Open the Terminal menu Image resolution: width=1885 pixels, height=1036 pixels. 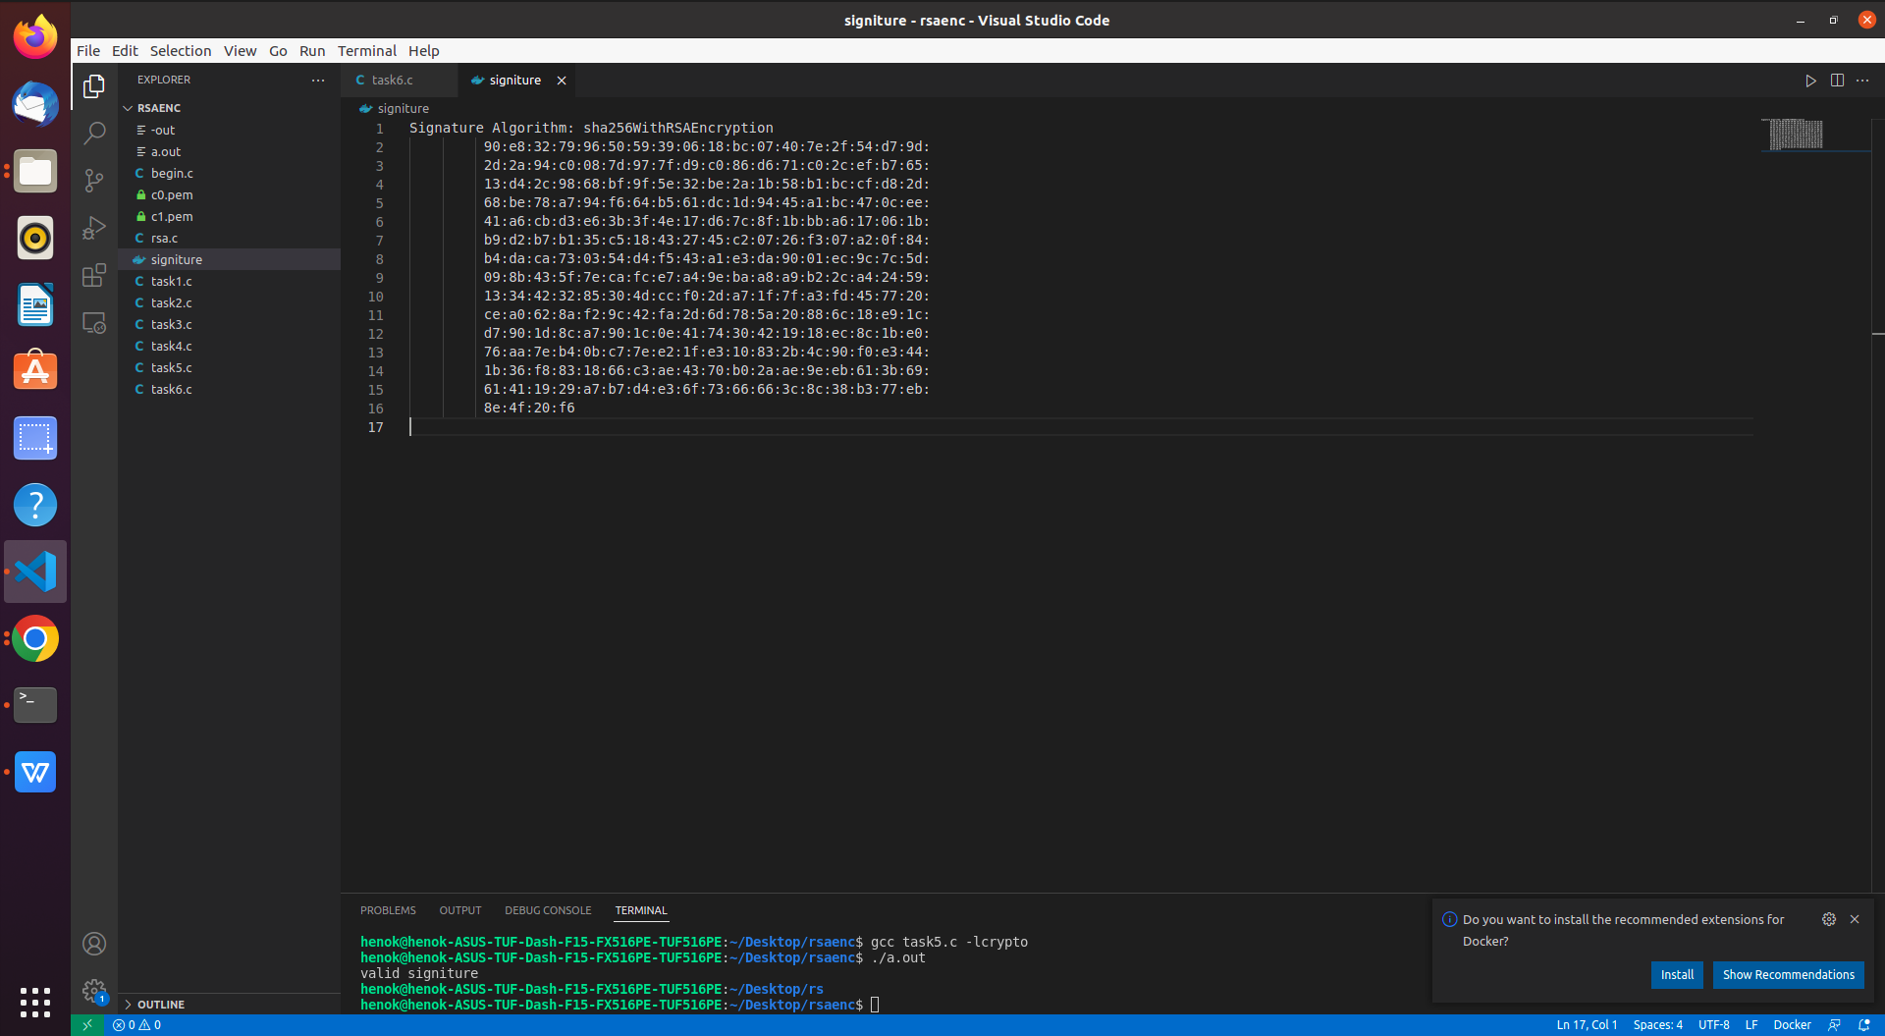pyautogui.click(x=367, y=50)
